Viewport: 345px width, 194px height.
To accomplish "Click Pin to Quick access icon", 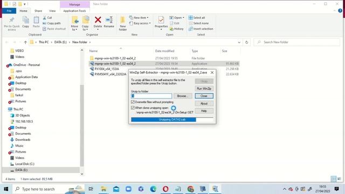I will click(12, 20).
